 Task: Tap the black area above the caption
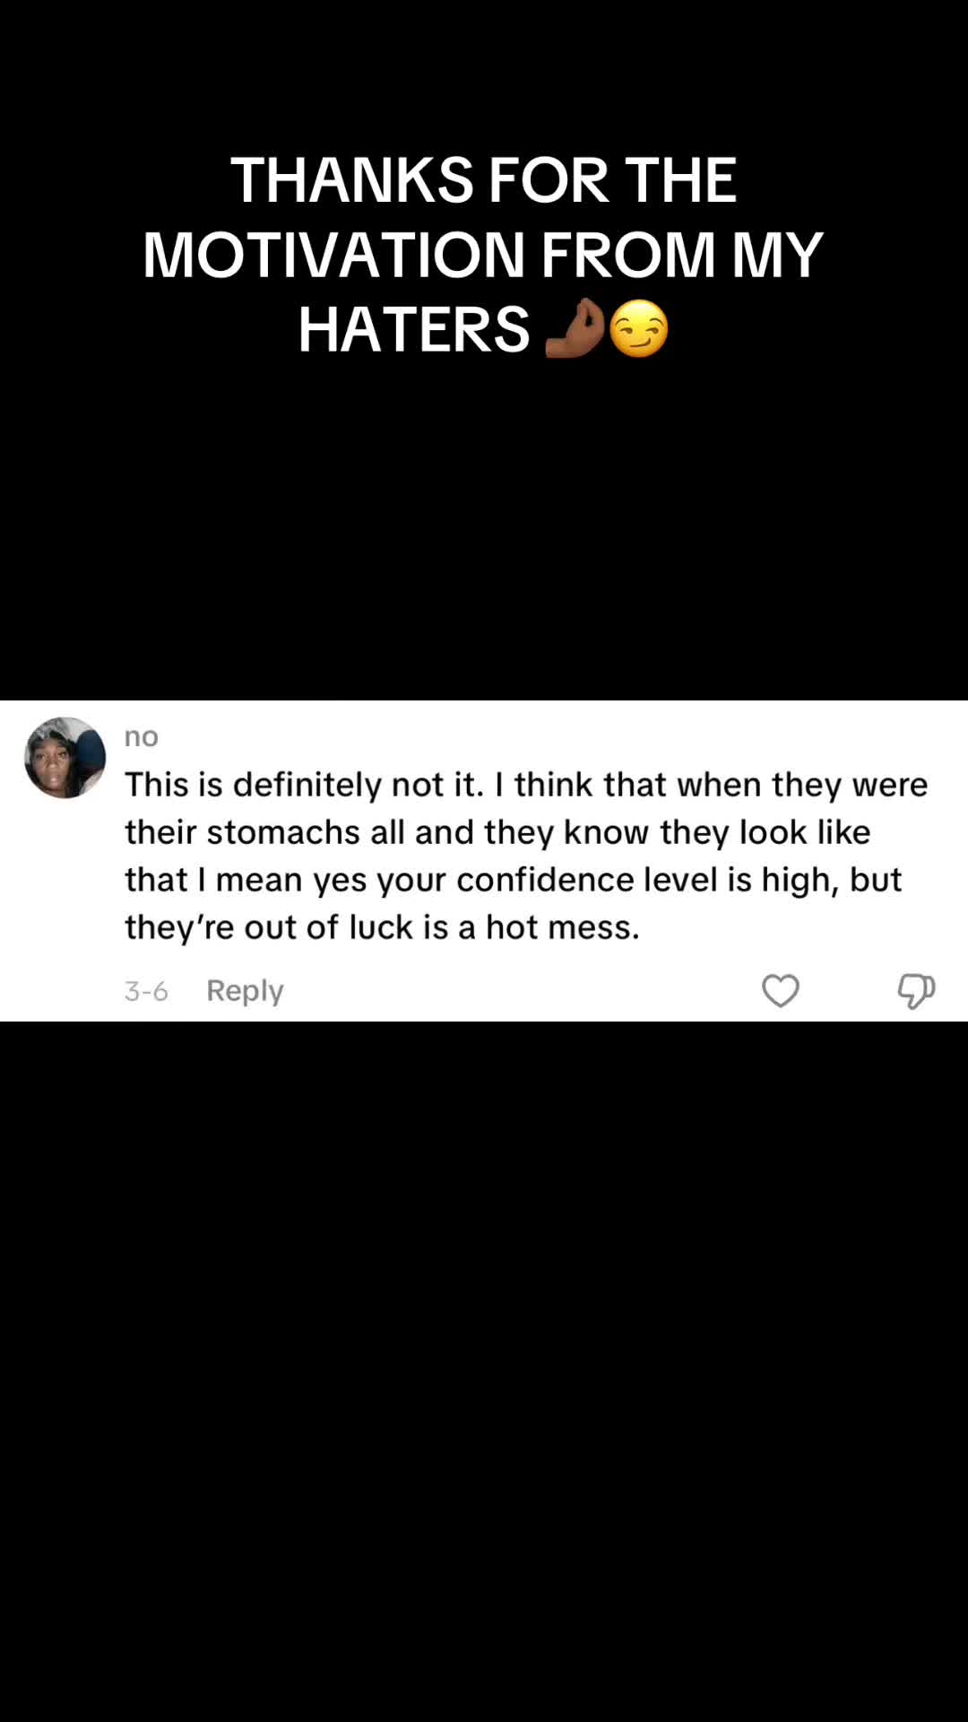pos(484,72)
